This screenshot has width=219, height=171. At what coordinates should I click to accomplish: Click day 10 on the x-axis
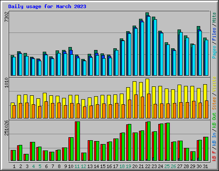tap(71, 166)
